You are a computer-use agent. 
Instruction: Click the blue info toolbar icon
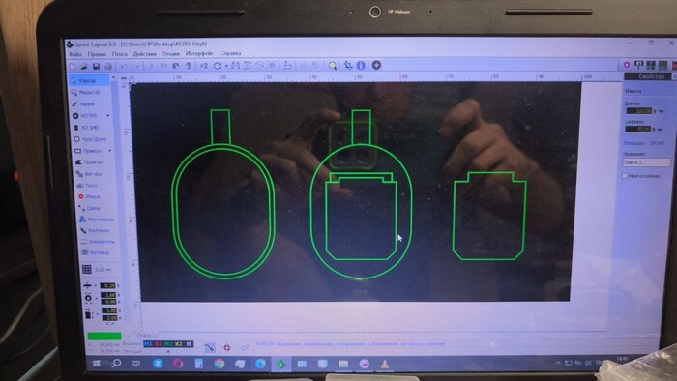(361, 65)
